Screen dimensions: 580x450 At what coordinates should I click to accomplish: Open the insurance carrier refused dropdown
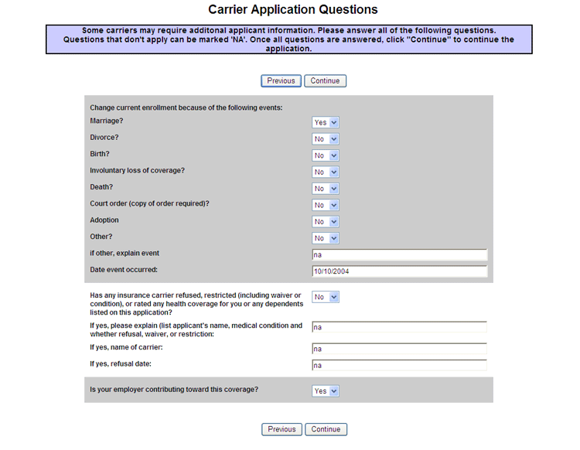pyautogui.click(x=326, y=297)
